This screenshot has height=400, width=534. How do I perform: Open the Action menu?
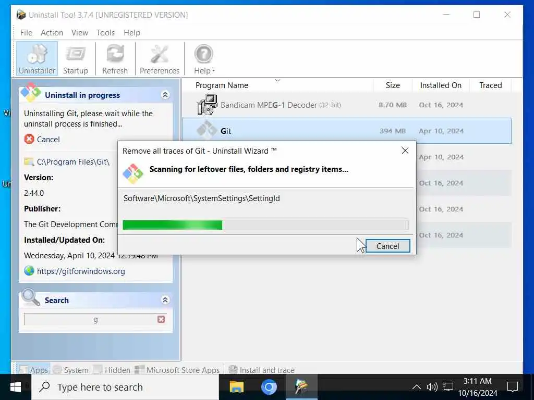pos(52,33)
